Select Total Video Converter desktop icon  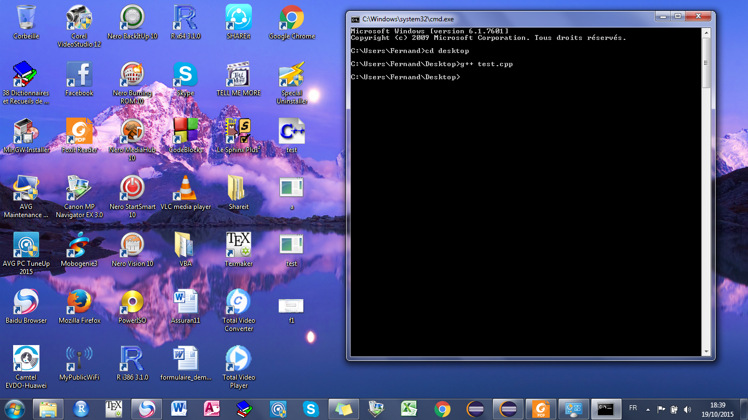point(239,310)
